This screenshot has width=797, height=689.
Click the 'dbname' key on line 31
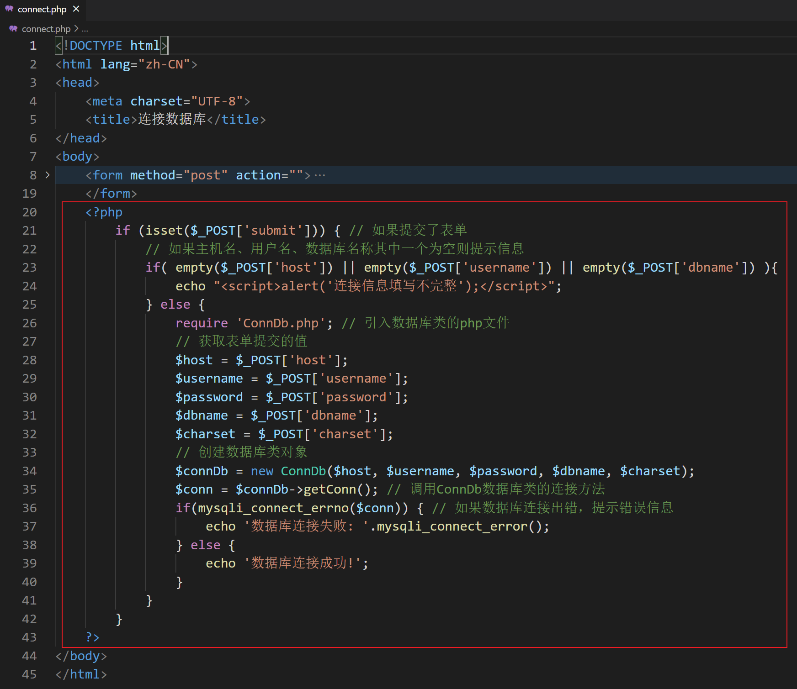click(x=334, y=416)
